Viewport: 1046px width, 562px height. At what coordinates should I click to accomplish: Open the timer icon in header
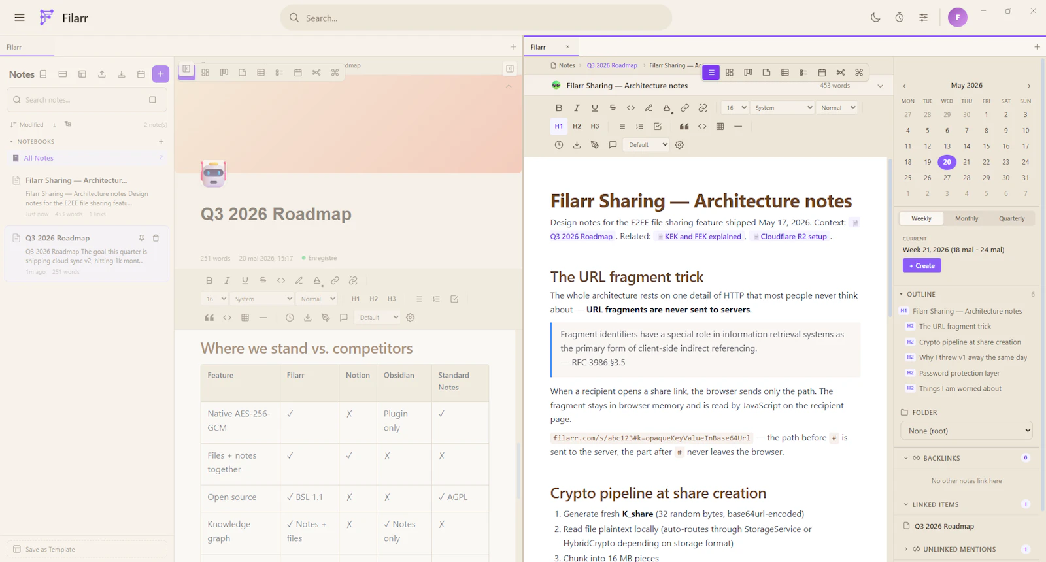(x=900, y=18)
